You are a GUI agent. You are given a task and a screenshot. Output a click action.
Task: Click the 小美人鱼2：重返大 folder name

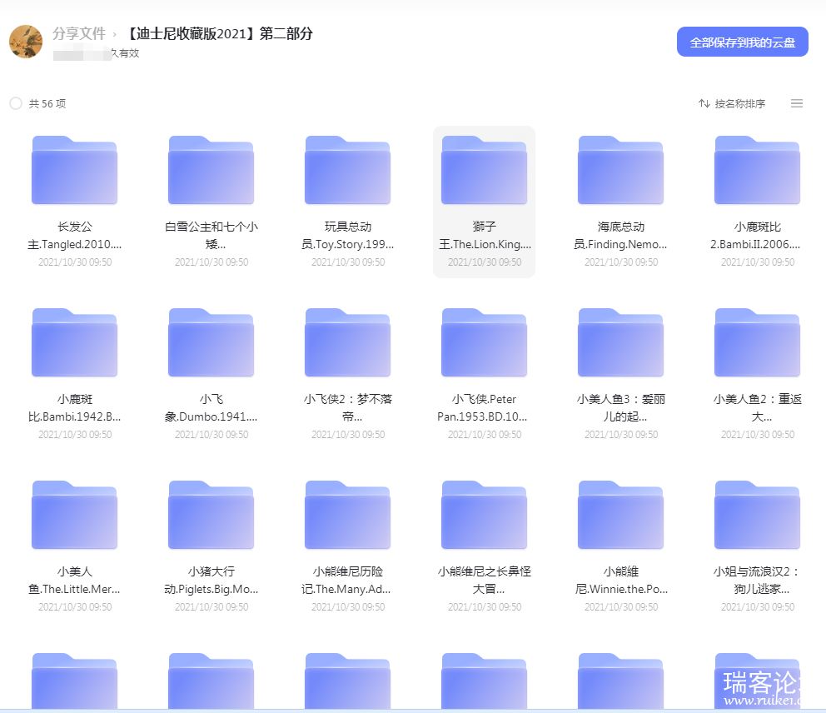click(758, 408)
